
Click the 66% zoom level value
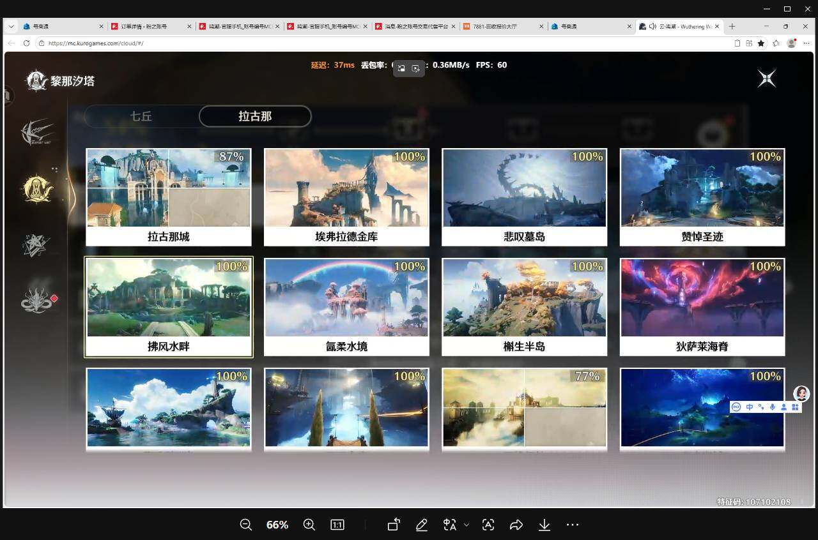click(277, 525)
